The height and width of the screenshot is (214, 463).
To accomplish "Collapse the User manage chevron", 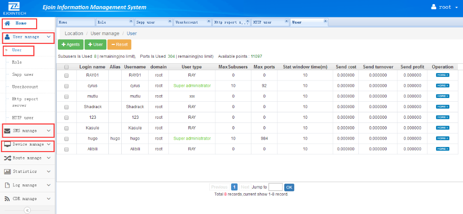I will click(49, 37).
